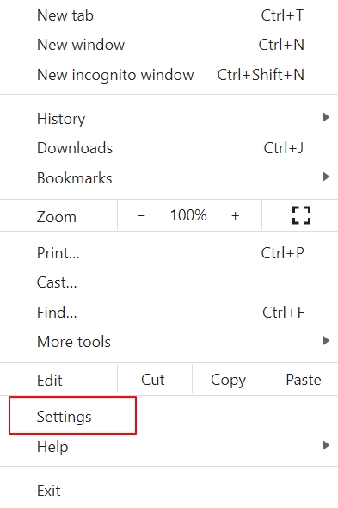Viewport: 338px width, 508px height.
Task: Click the Paste button
Action: tap(303, 380)
